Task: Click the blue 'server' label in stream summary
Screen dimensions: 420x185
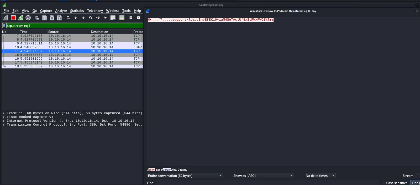Action: coord(167,170)
